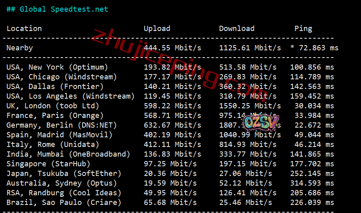Click the Australia, Sydney (Optus) entry
Viewport: 361px width, 213px height.
(62, 183)
